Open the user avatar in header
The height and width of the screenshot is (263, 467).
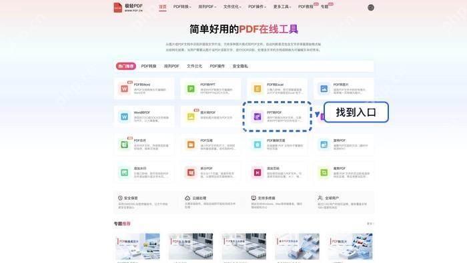pyautogui.click(x=371, y=7)
